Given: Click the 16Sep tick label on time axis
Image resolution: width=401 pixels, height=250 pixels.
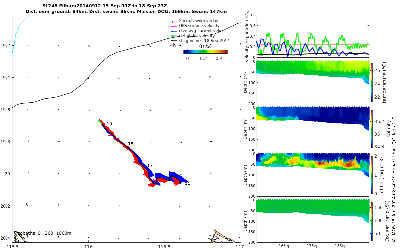Looking at the screenshot, I should click(x=285, y=245).
